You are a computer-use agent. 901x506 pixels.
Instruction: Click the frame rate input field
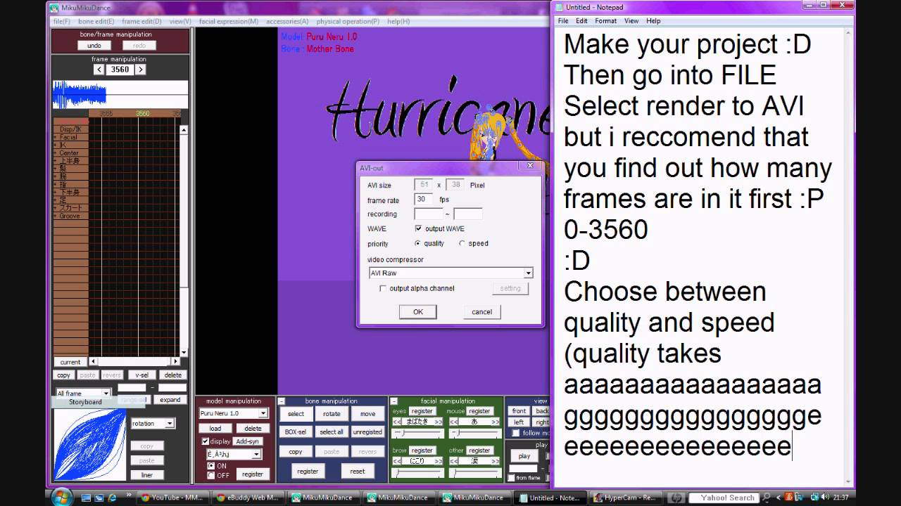tap(424, 200)
